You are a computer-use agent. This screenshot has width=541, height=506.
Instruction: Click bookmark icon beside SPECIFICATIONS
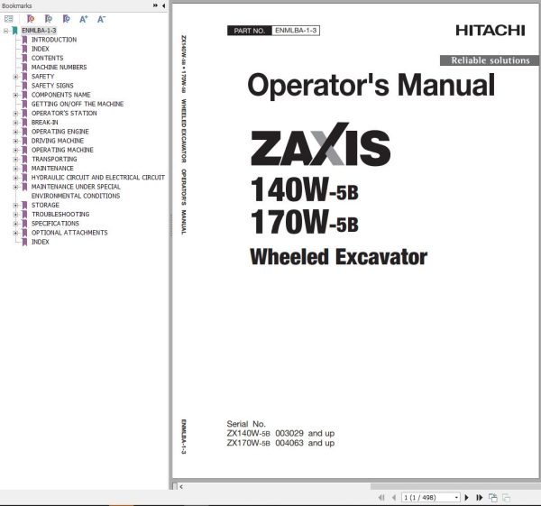pyautogui.click(x=24, y=224)
